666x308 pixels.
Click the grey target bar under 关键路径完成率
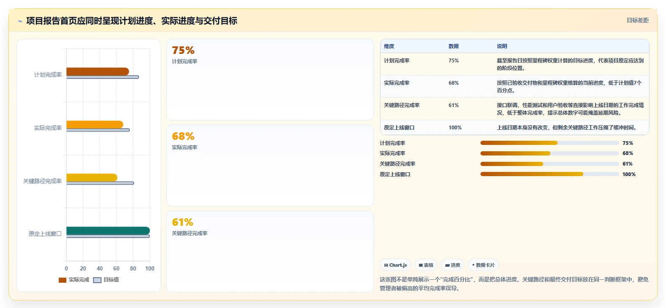[x=100, y=183]
